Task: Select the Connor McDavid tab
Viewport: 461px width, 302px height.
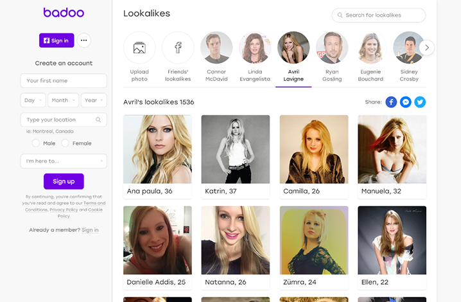Action: [x=216, y=57]
